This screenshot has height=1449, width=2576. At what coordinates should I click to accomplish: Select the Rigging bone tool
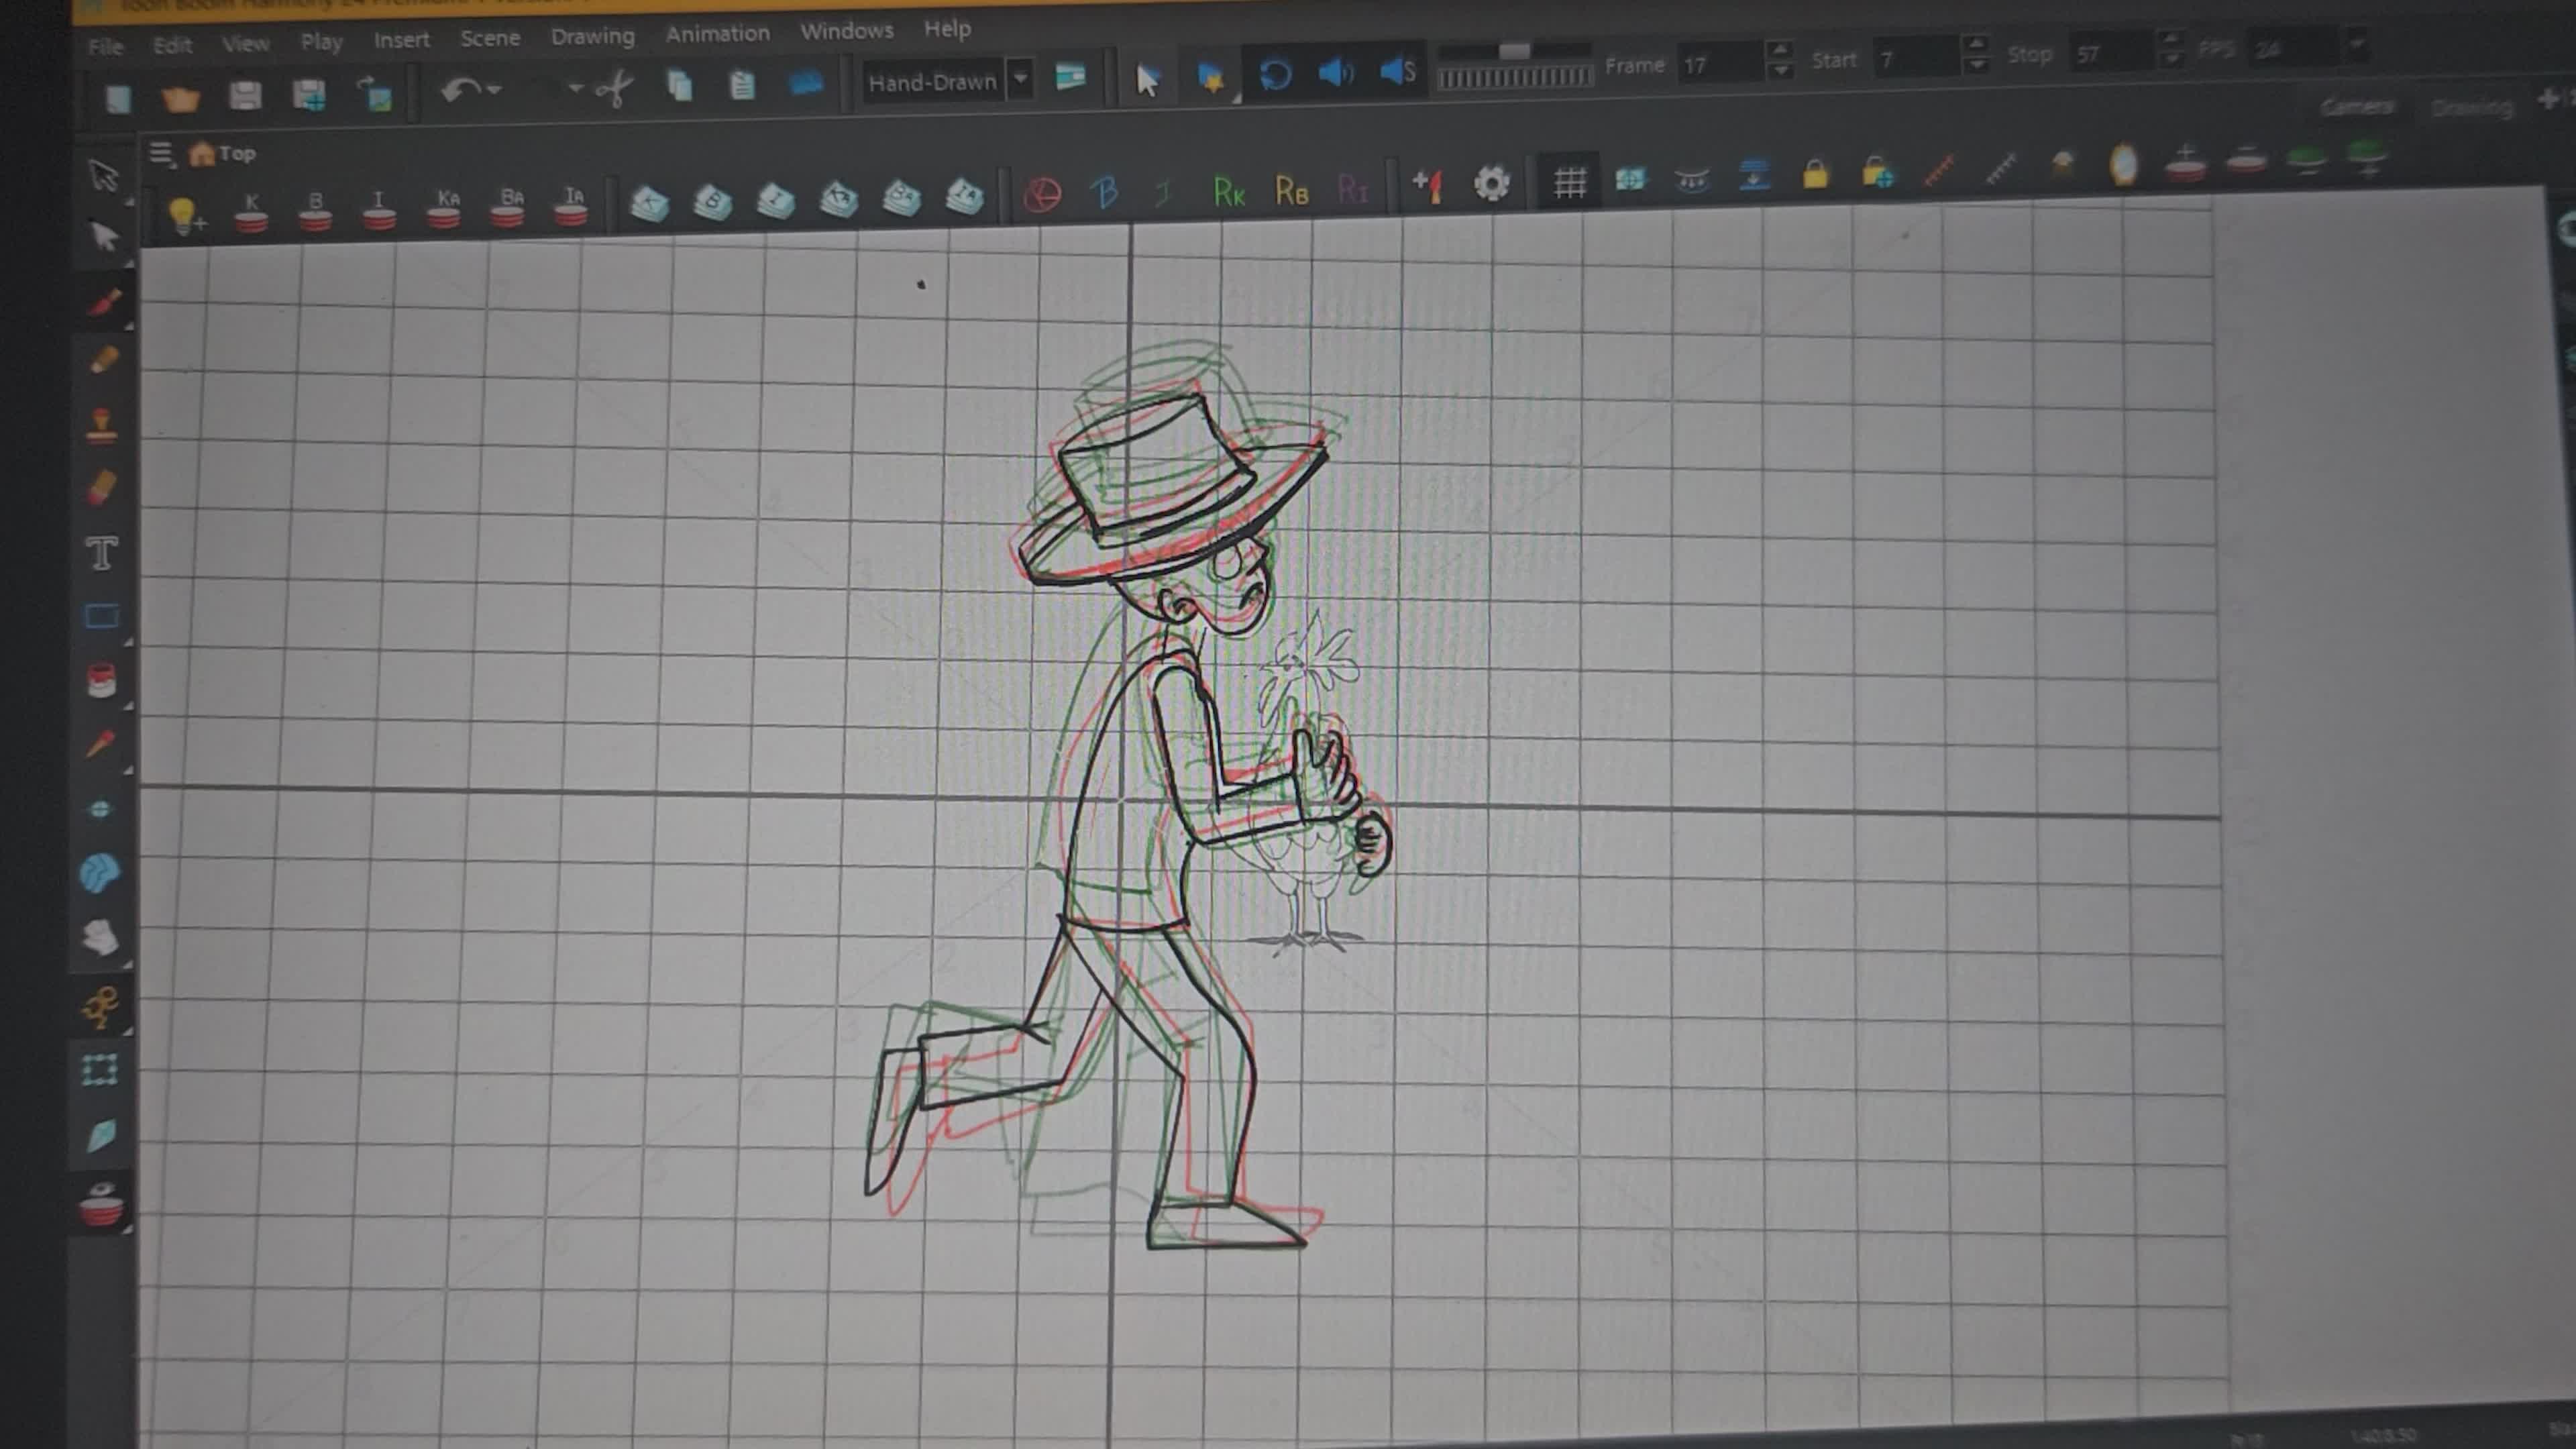click(100, 1006)
